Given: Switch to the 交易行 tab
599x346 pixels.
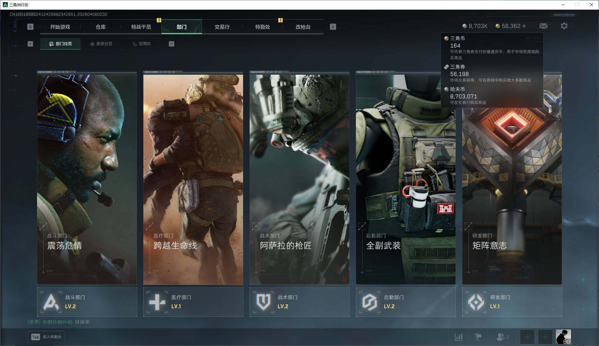Looking at the screenshot, I should [222, 27].
